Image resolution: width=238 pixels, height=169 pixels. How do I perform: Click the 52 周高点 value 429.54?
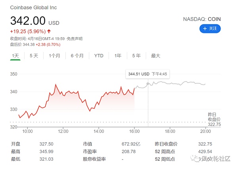[206, 152]
